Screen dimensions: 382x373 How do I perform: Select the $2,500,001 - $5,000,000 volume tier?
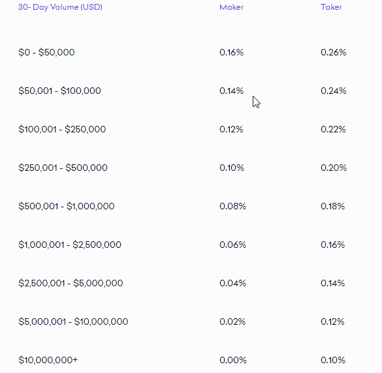[x=71, y=283]
